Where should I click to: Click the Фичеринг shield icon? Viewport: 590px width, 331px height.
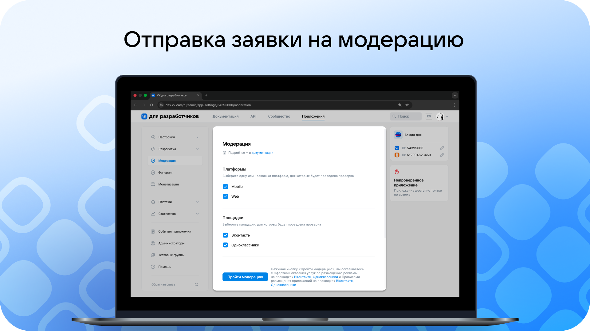tap(153, 173)
